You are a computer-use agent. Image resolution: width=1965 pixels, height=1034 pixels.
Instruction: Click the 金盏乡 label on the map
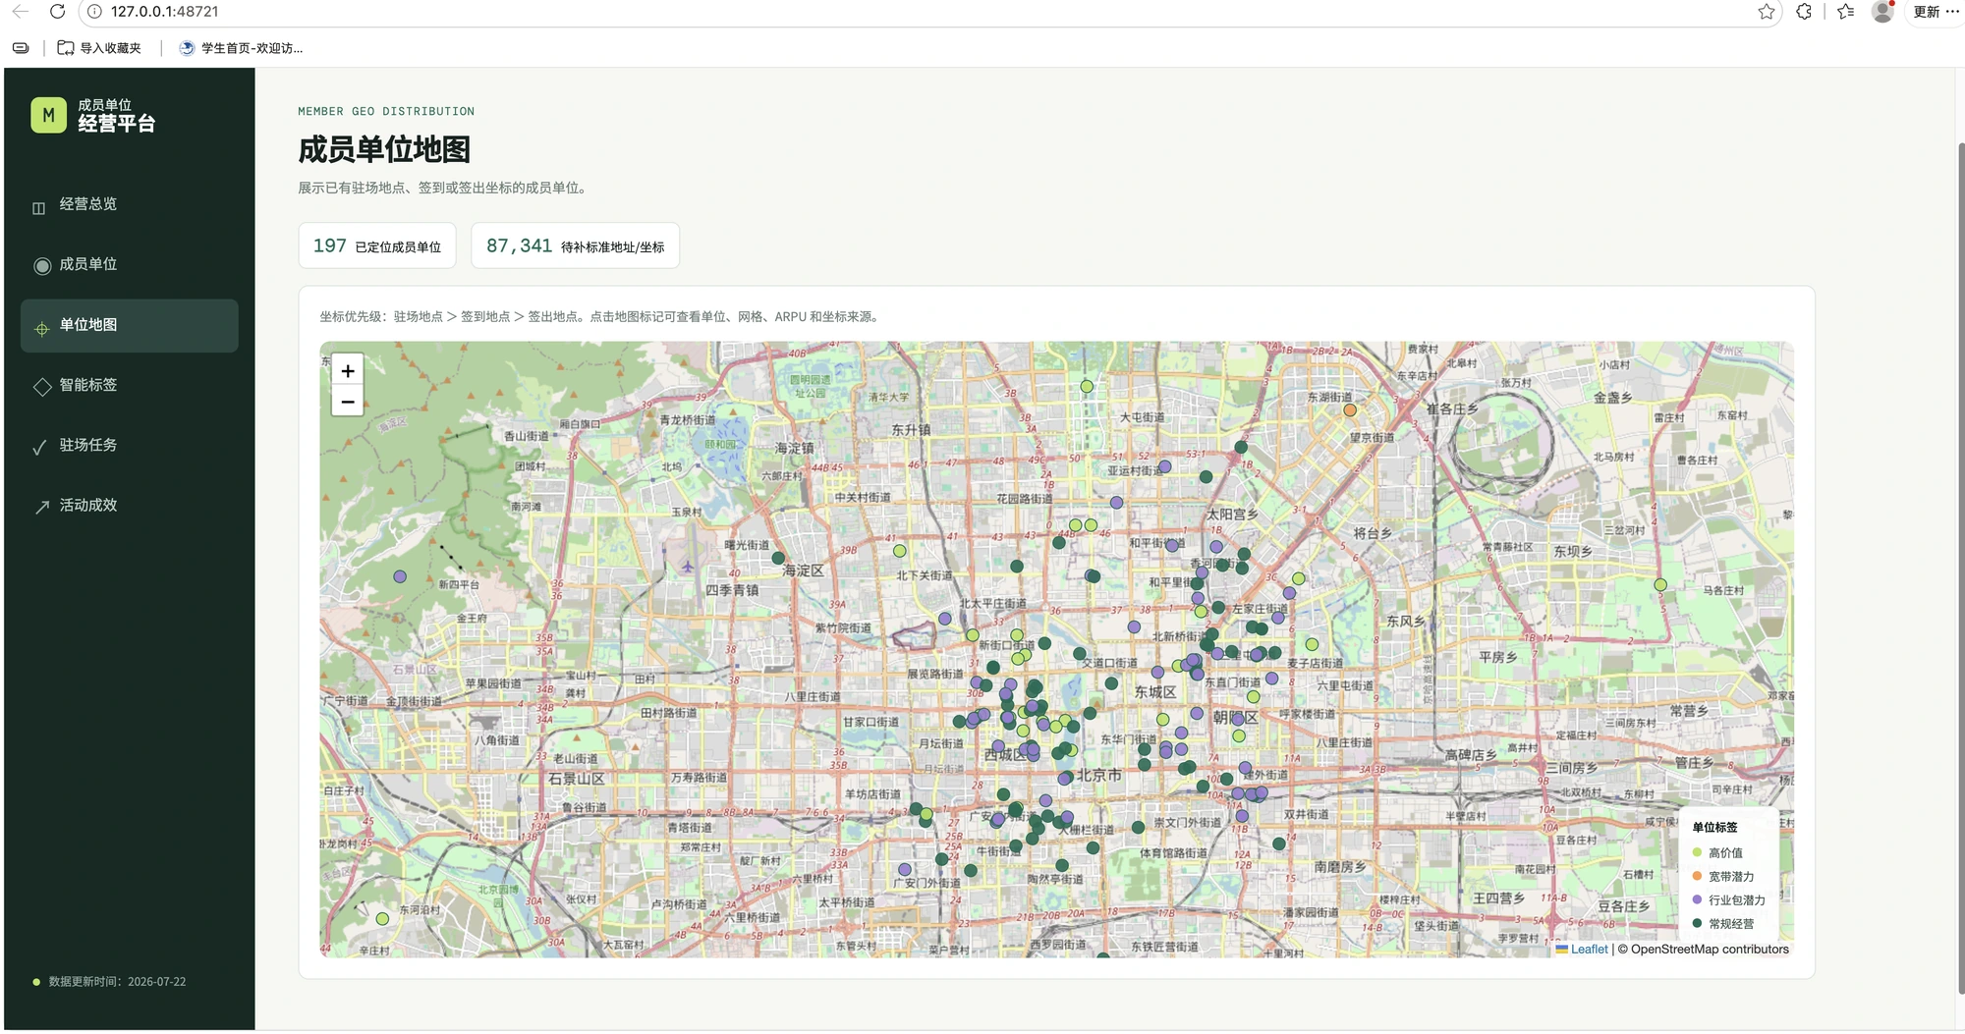1612,398
